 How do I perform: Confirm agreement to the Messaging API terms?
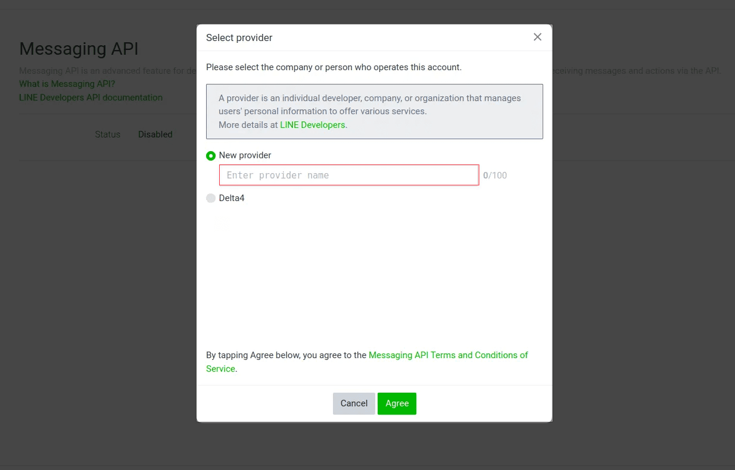pos(397,403)
